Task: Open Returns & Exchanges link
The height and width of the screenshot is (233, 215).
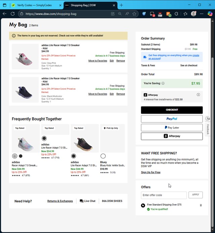Action: tap(60, 201)
